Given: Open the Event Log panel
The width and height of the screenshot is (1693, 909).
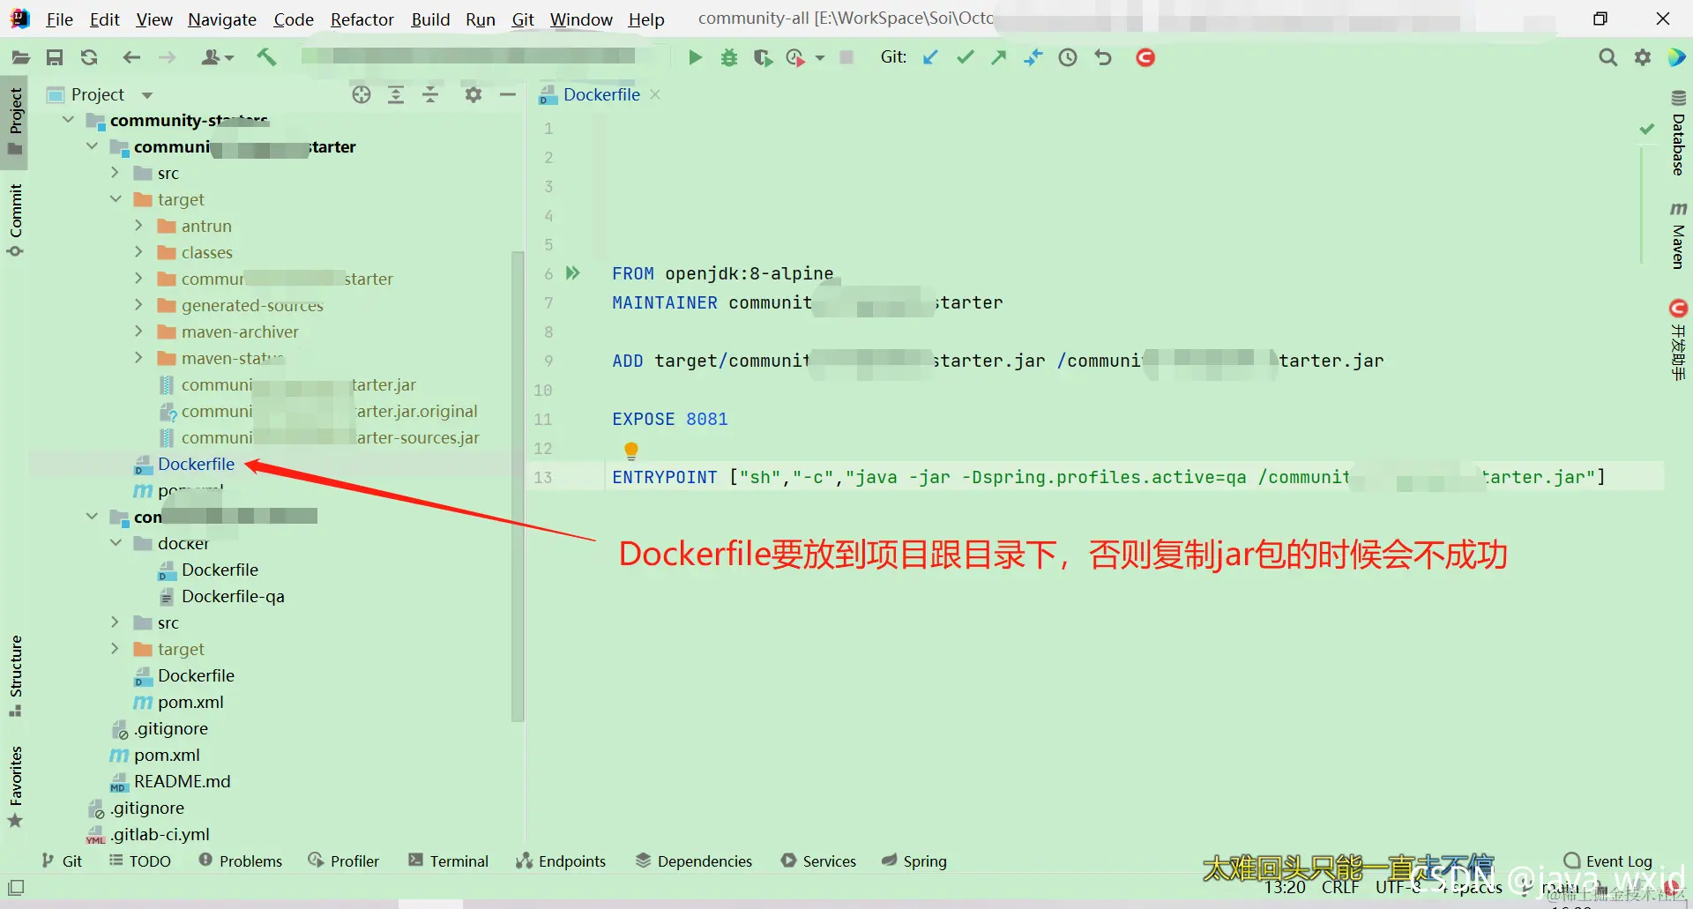Looking at the screenshot, I should [x=1607, y=861].
